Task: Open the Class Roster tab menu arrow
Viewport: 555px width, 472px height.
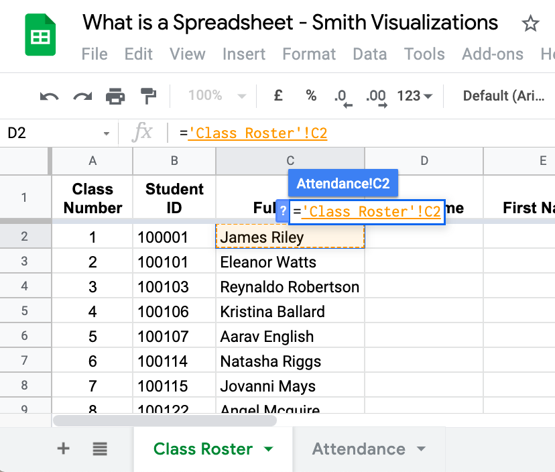Action: click(269, 449)
